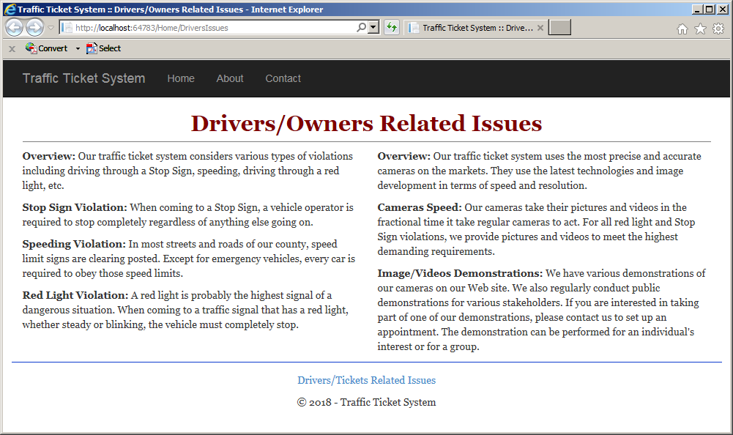Click the refresh page icon
The image size is (733, 435).
392,28
